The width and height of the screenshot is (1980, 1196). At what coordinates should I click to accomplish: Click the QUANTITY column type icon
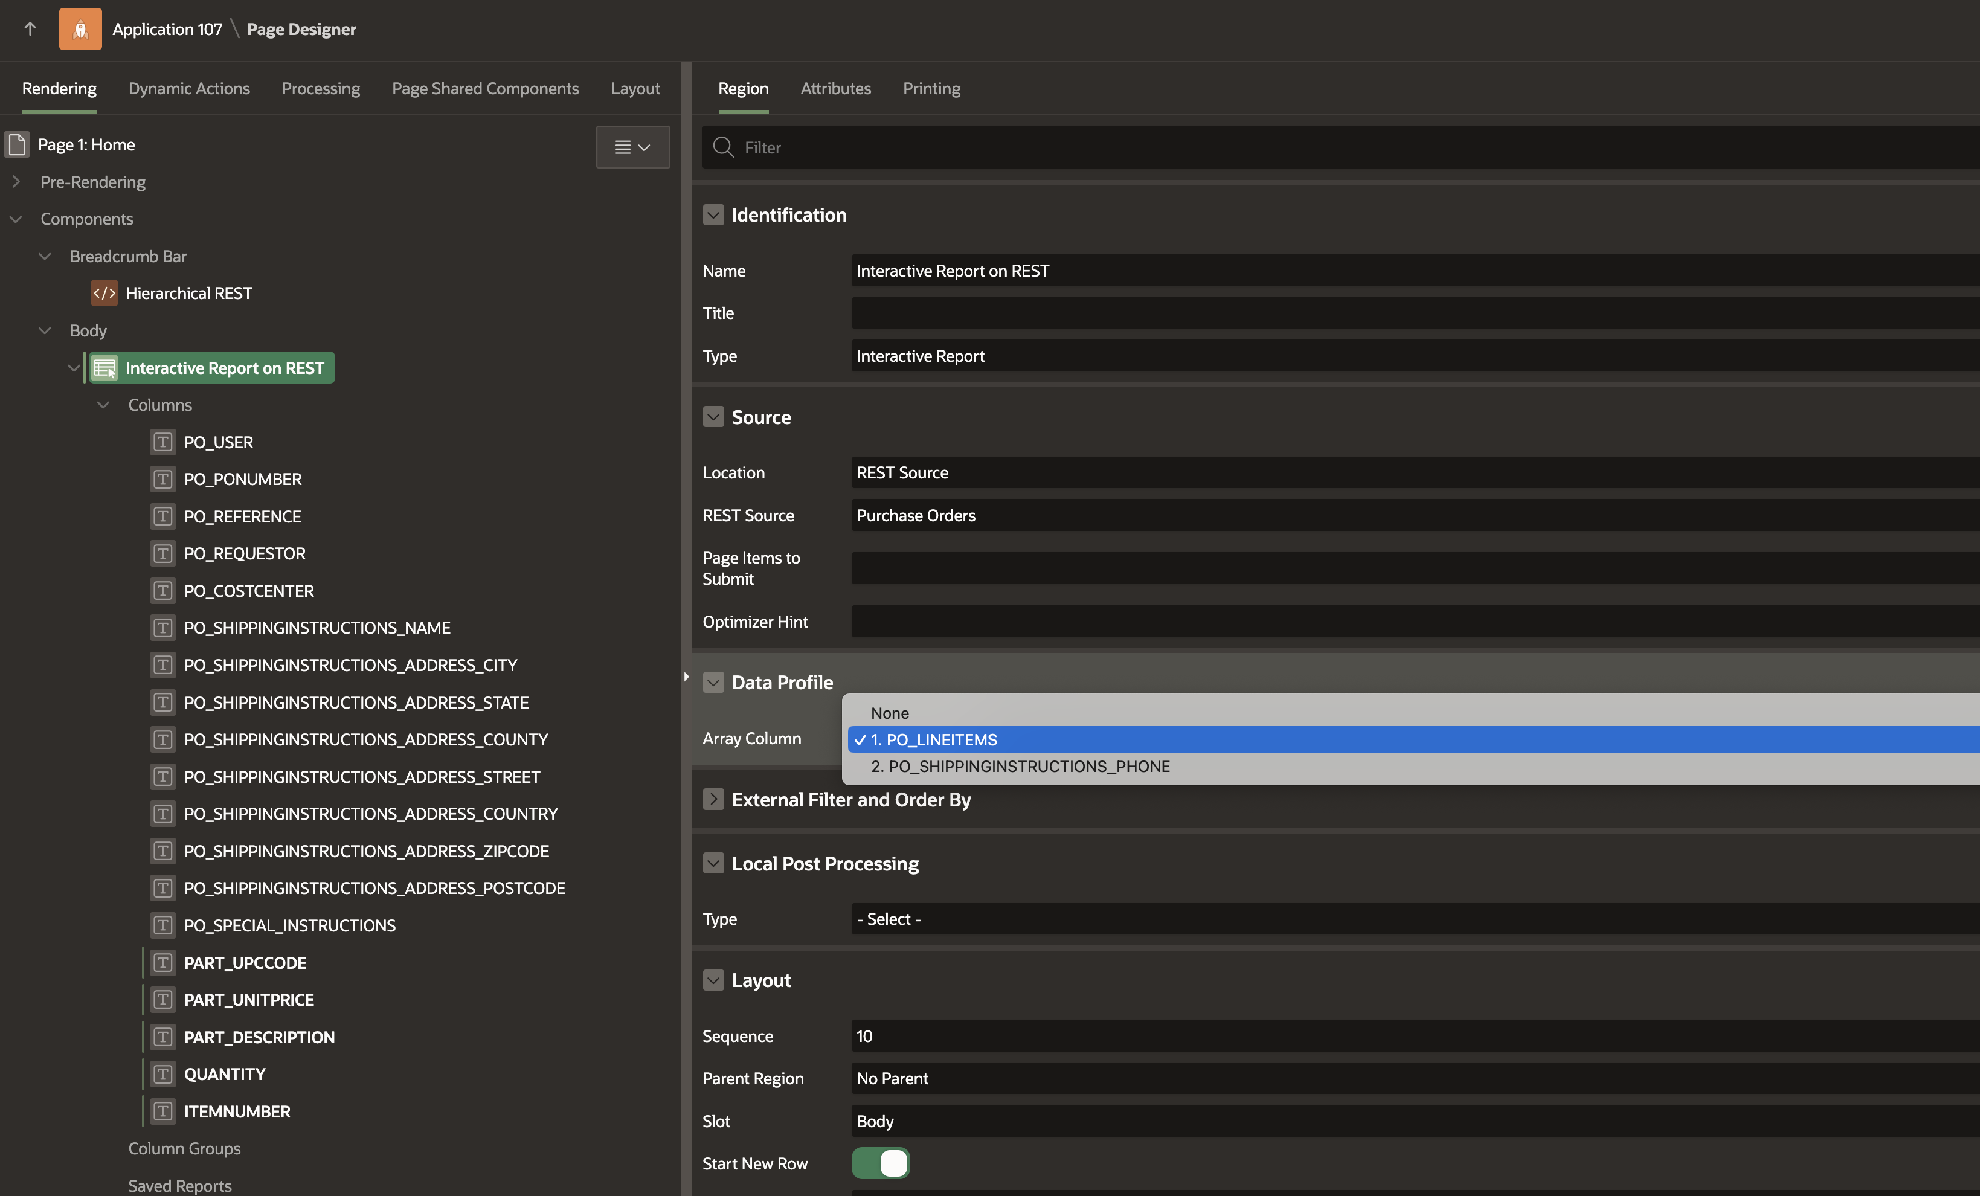pos(163,1075)
